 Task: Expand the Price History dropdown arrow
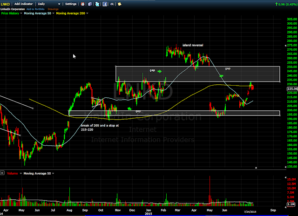[21, 13]
